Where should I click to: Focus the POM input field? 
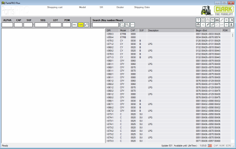pos(67,25)
